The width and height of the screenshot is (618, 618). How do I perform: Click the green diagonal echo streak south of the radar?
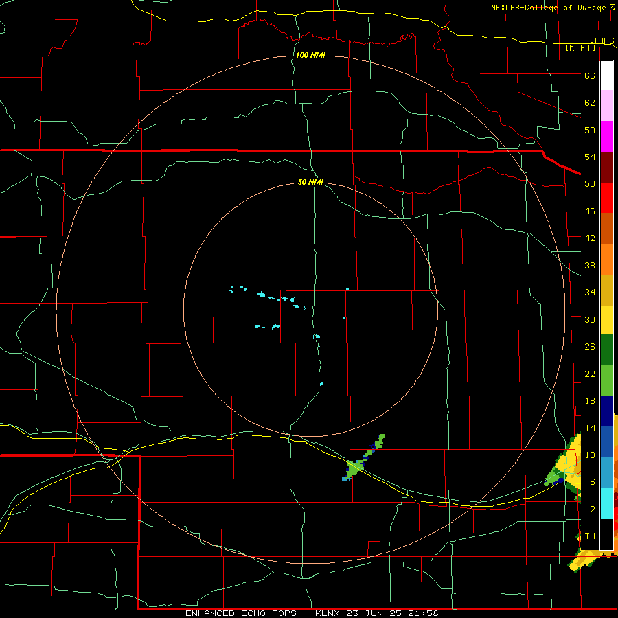click(363, 458)
